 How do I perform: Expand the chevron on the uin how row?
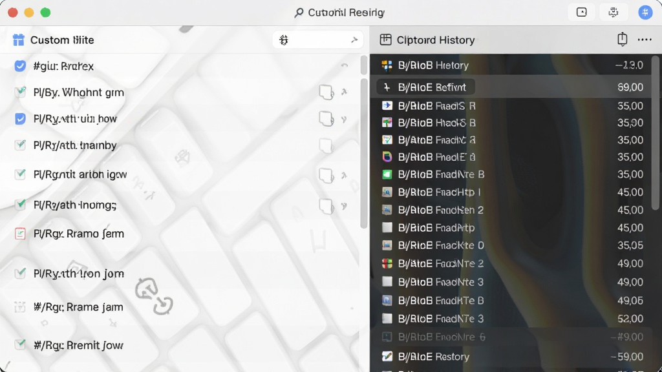[x=344, y=119]
